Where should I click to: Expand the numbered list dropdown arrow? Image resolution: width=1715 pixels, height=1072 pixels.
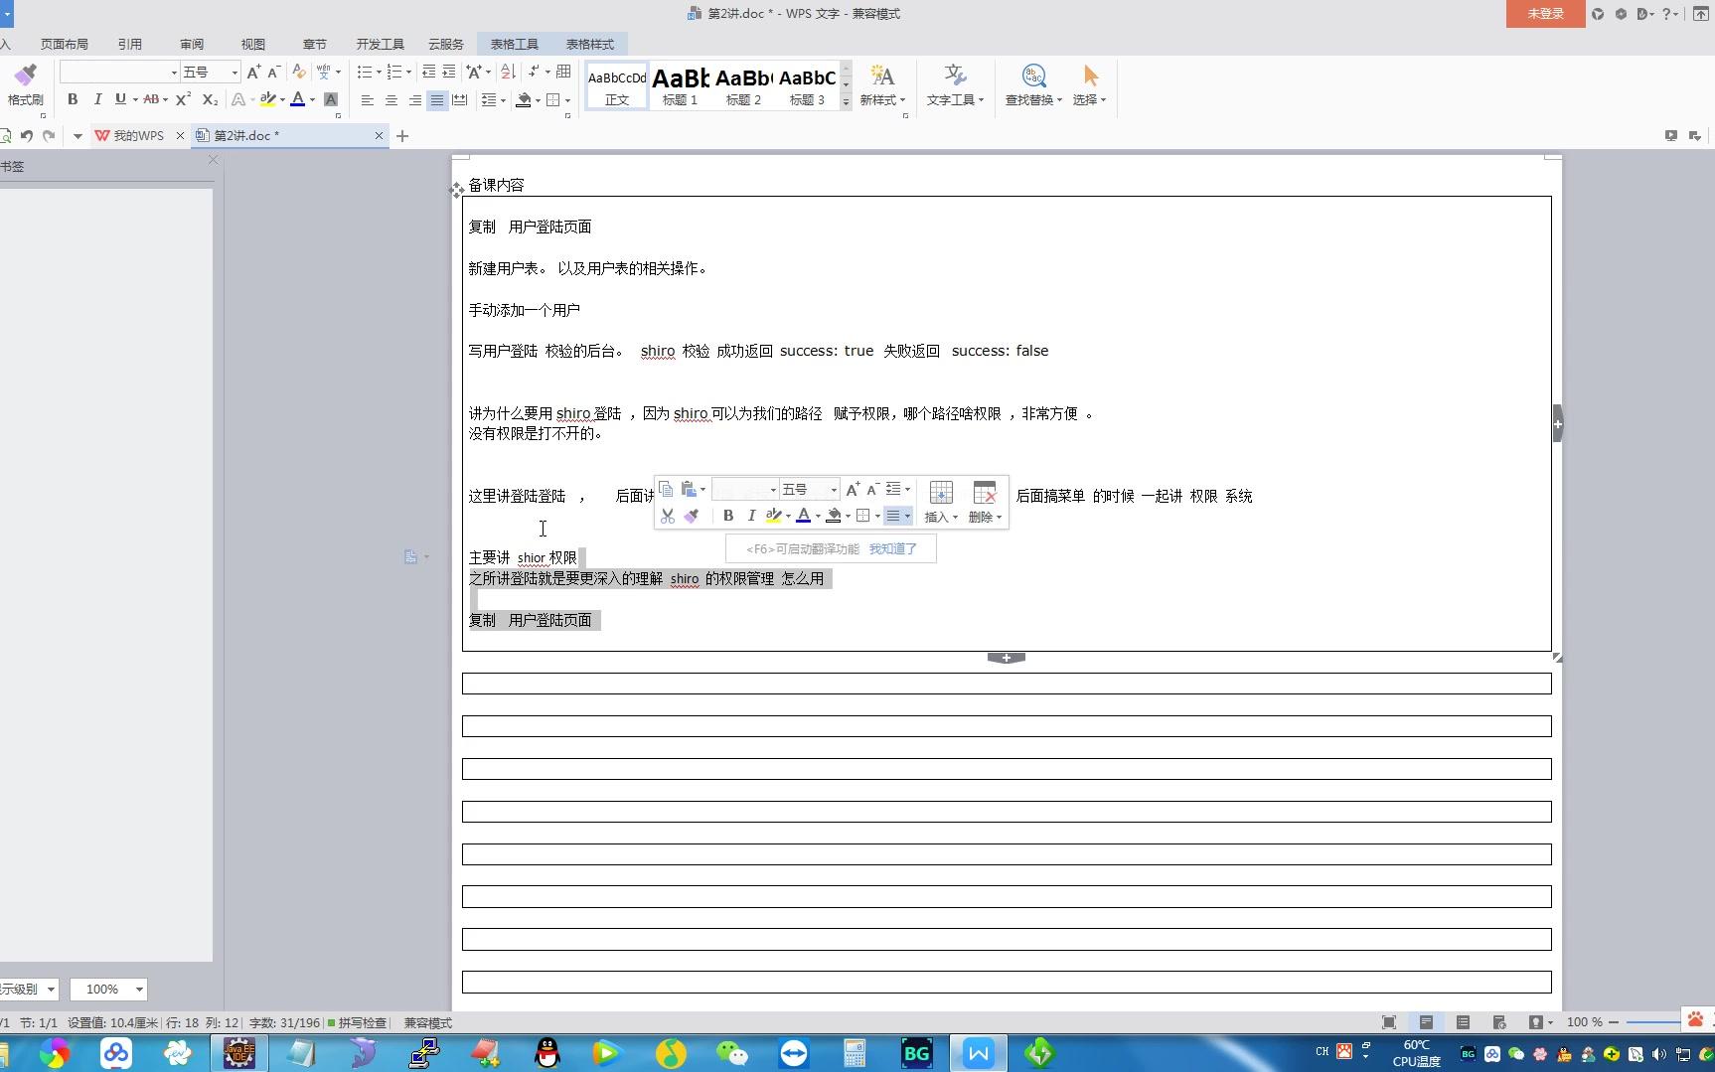pos(408,73)
